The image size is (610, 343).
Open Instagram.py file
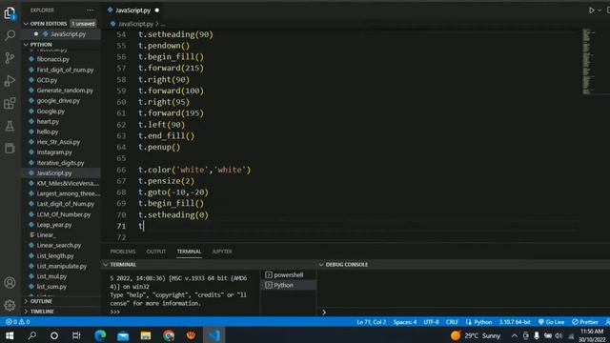54,152
